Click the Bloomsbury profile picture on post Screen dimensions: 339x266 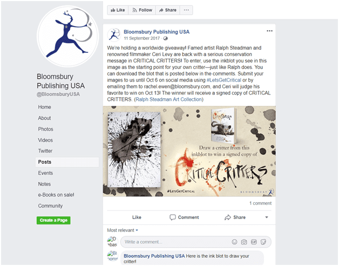[114, 35]
